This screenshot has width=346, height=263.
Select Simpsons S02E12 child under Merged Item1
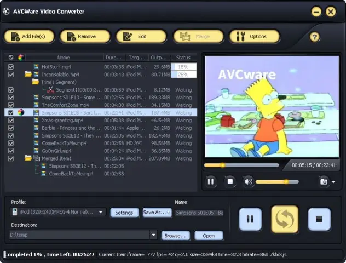pos(101,166)
